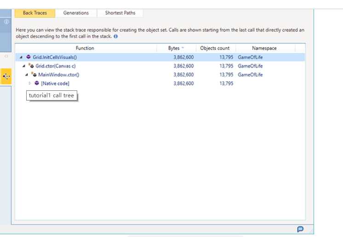
Task: Click GameOfLife namespace in Grid.InitCellsVisuals() row
Action: pyautogui.click(x=250, y=57)
